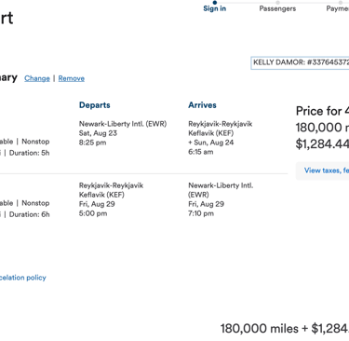Screen dimensions: 349x341
Task: Go to the Payment step label
Action: click(x=338, y=8)
